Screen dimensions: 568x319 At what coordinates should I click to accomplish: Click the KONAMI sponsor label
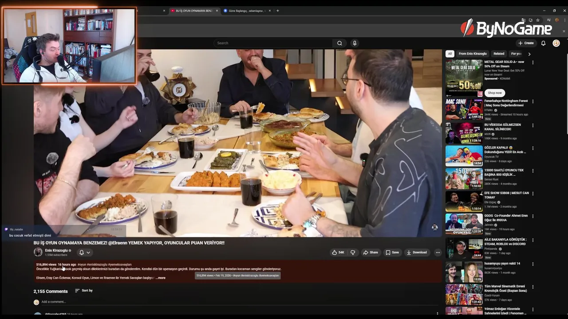[x=505, y=79]
